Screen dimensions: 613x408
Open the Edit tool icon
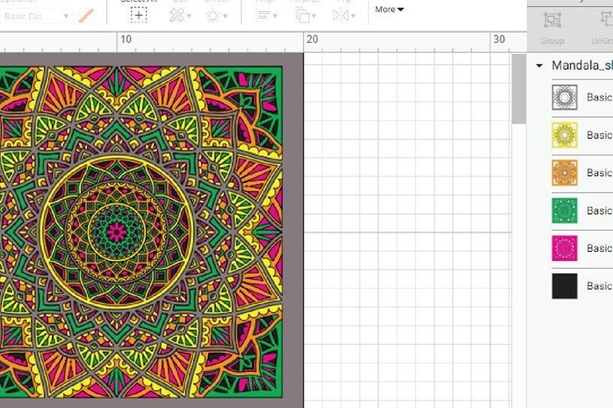click(x=178, y=14)
